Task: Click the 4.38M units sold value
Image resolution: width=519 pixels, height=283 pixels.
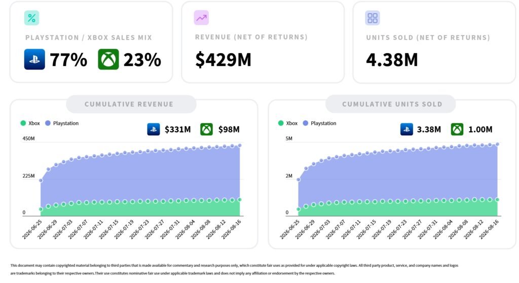Action: [x=392, y=60]
